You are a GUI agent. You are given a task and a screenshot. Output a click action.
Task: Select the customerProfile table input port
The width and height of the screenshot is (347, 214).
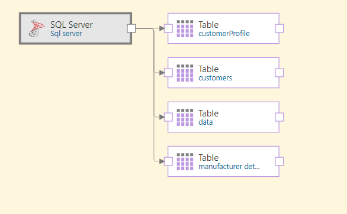click(168, 28)
